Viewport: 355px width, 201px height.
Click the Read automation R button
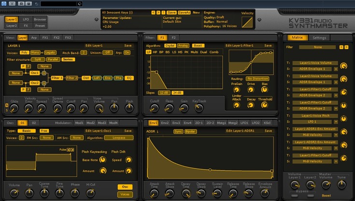click(21, 3)
